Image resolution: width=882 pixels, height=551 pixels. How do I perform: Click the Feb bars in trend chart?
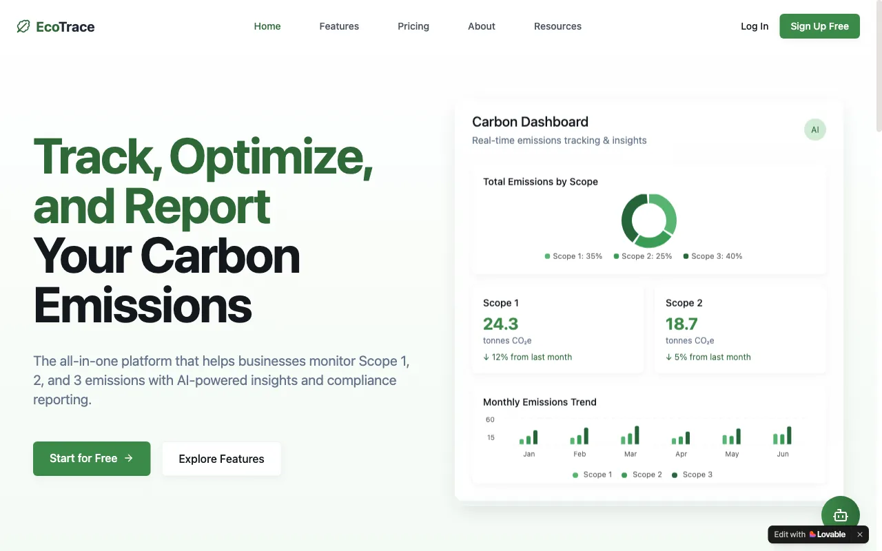pyautogui.click(x=580, y=436)
